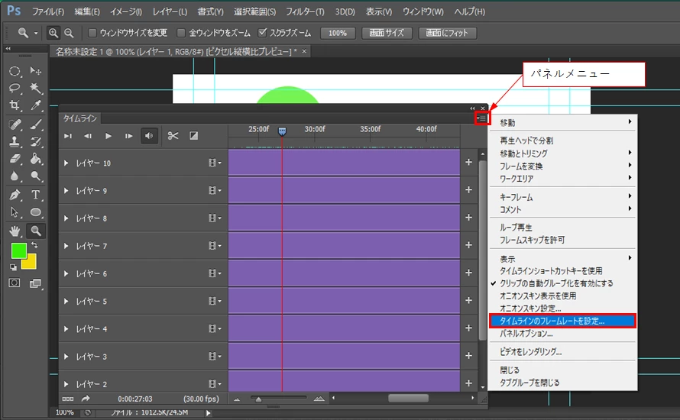The image size is (680, 420).
Task: Mute audio with the timeline speaker icon
Action: coord(149,136)
